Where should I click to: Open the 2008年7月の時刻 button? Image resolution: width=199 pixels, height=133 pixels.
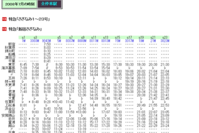click(x=20, y=4)
